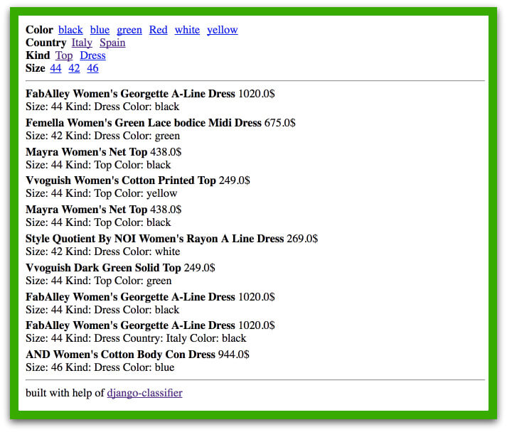This screenshot has width=507, height=432.
Task: Click Femella Women's Green Lace bodice Midi Dress
Action: click(143, 123)
